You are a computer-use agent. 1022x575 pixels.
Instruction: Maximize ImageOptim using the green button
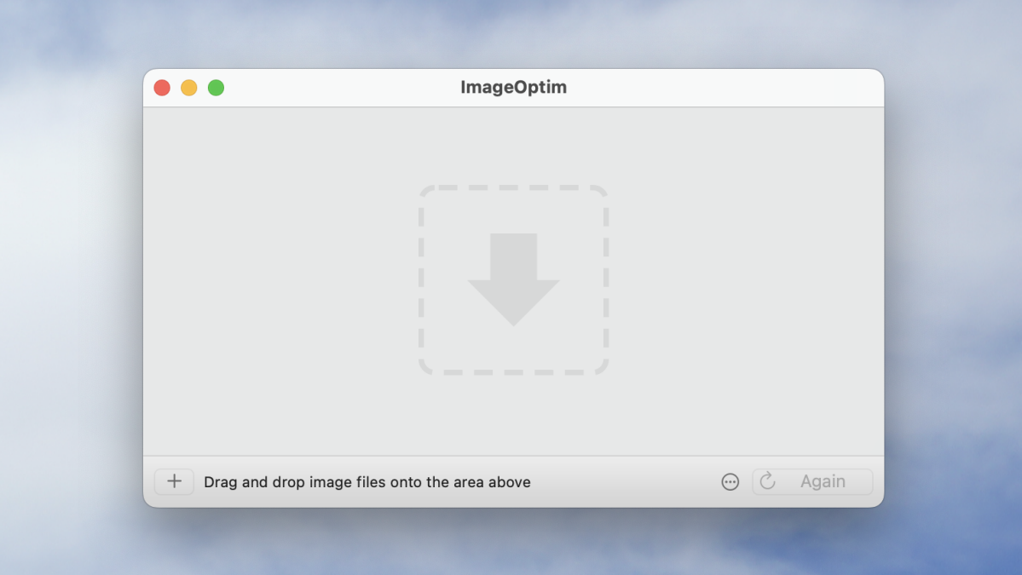216,88
